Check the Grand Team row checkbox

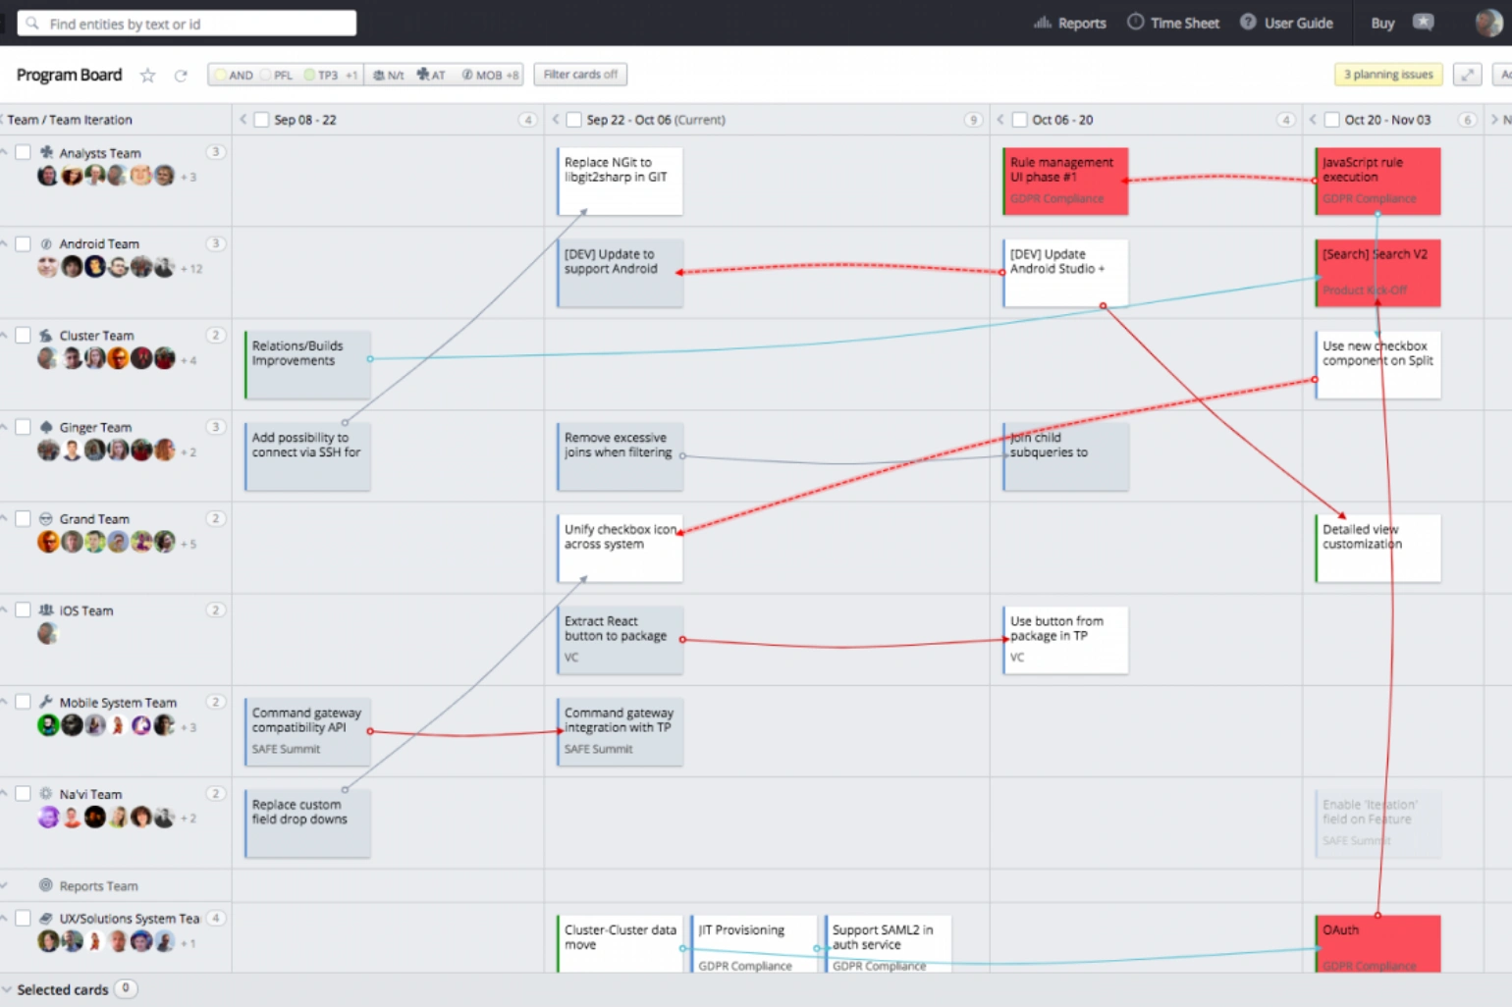[23, 518]
